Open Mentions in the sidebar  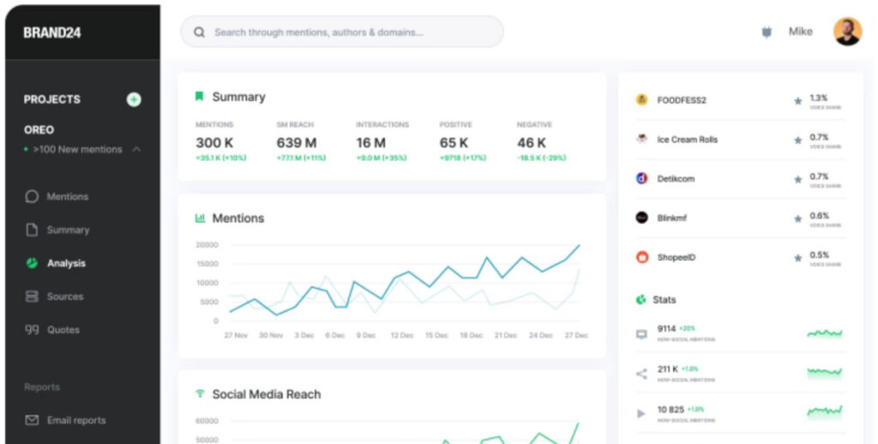pos(68,196)
